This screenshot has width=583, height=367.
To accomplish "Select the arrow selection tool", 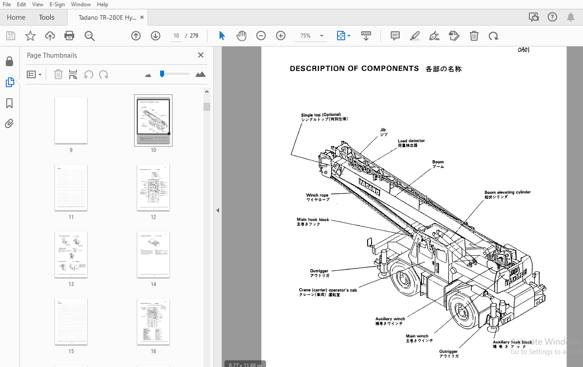I will [x=222, y=36].
